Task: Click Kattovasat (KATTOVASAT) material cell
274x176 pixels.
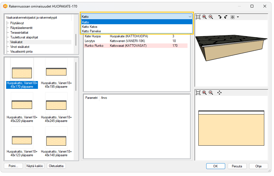Action: 128,45
